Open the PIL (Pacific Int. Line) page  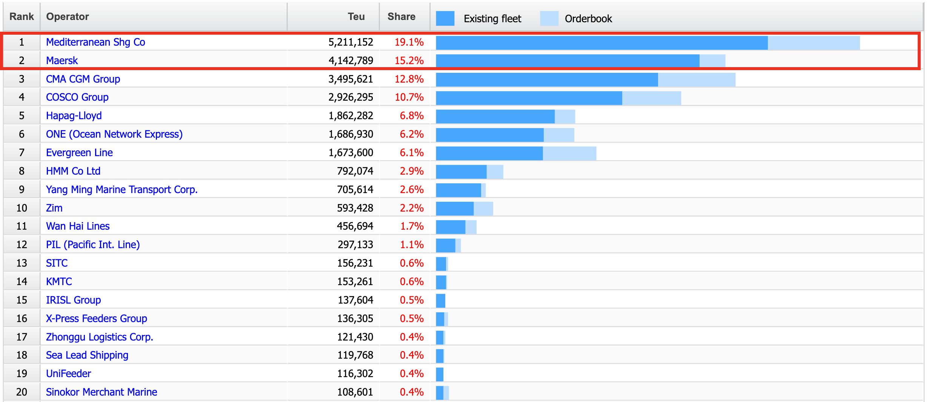coord(92,245)
